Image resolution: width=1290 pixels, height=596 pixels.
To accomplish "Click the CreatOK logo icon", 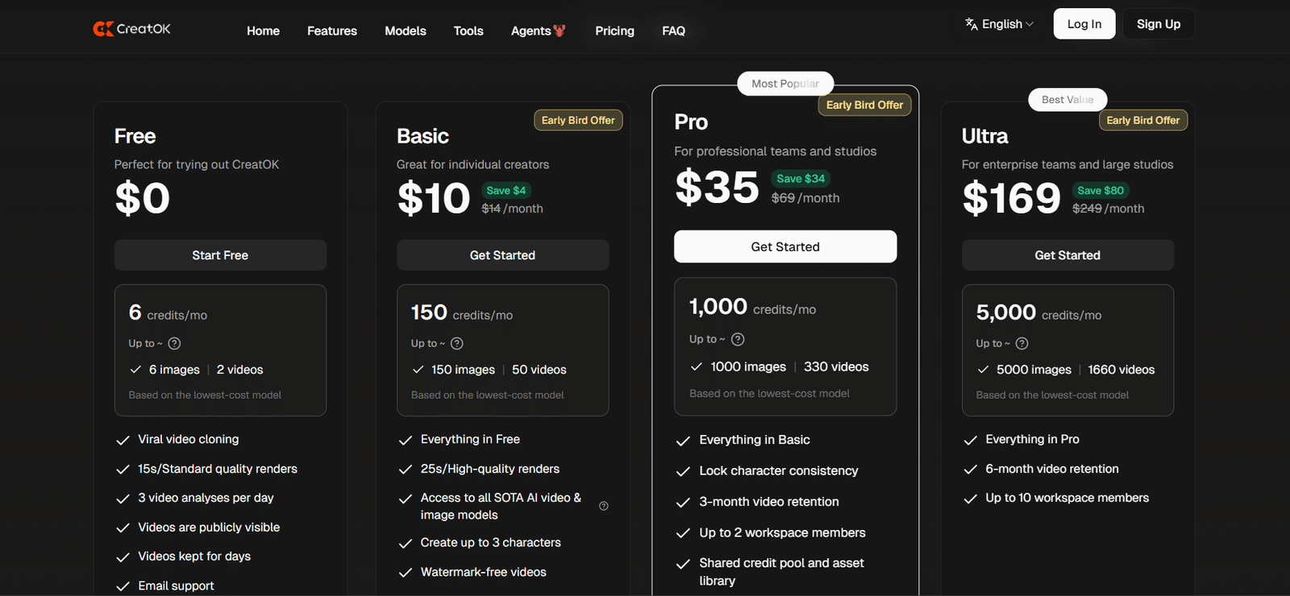I will pyautogui.click(x=103, y=29).
